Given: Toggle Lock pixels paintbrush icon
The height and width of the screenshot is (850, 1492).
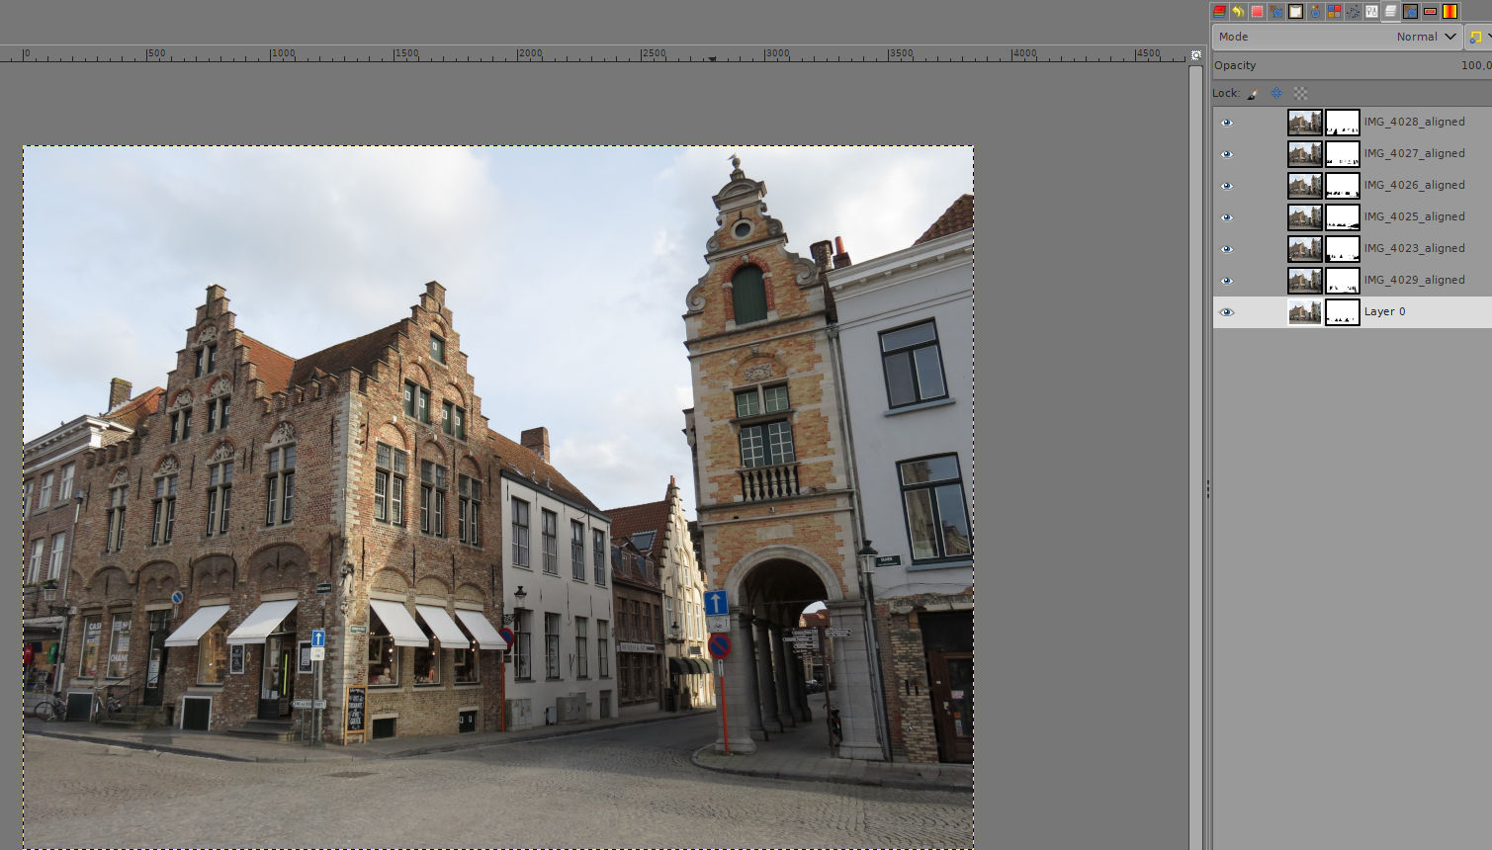Looking at the screenshot, I should (1253, 93).
